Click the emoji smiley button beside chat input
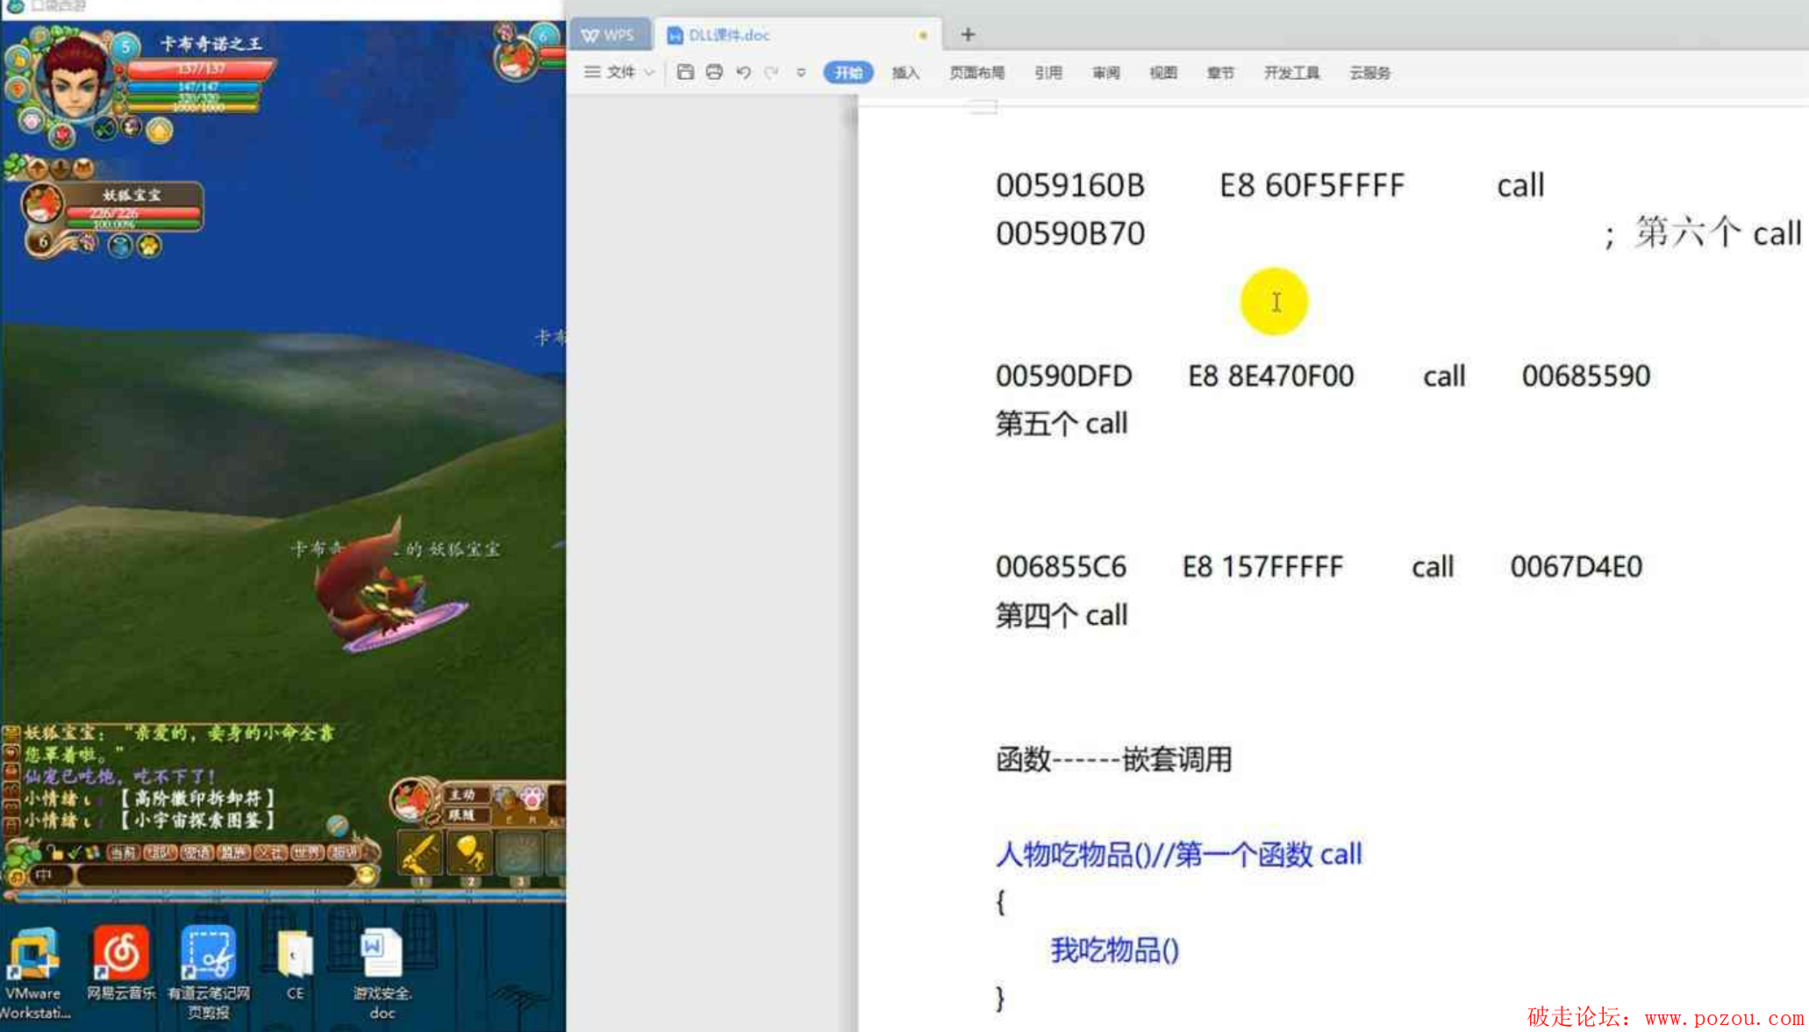Screen dimensions: 1809x1032 (367, 874)
